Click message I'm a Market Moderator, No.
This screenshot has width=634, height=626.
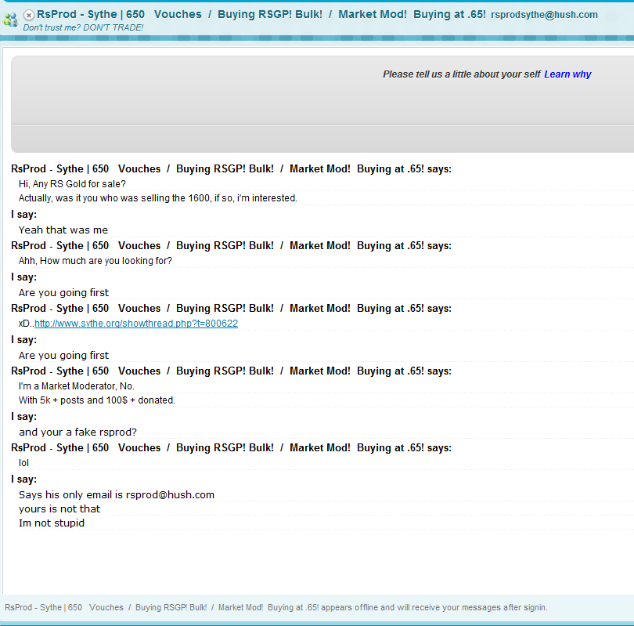(77, 386)
